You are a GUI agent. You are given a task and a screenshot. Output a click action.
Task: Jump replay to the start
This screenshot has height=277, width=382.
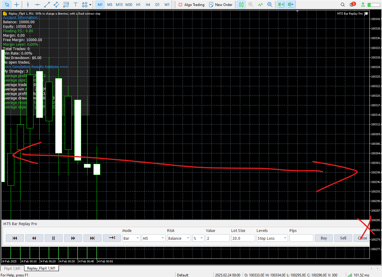15,238
